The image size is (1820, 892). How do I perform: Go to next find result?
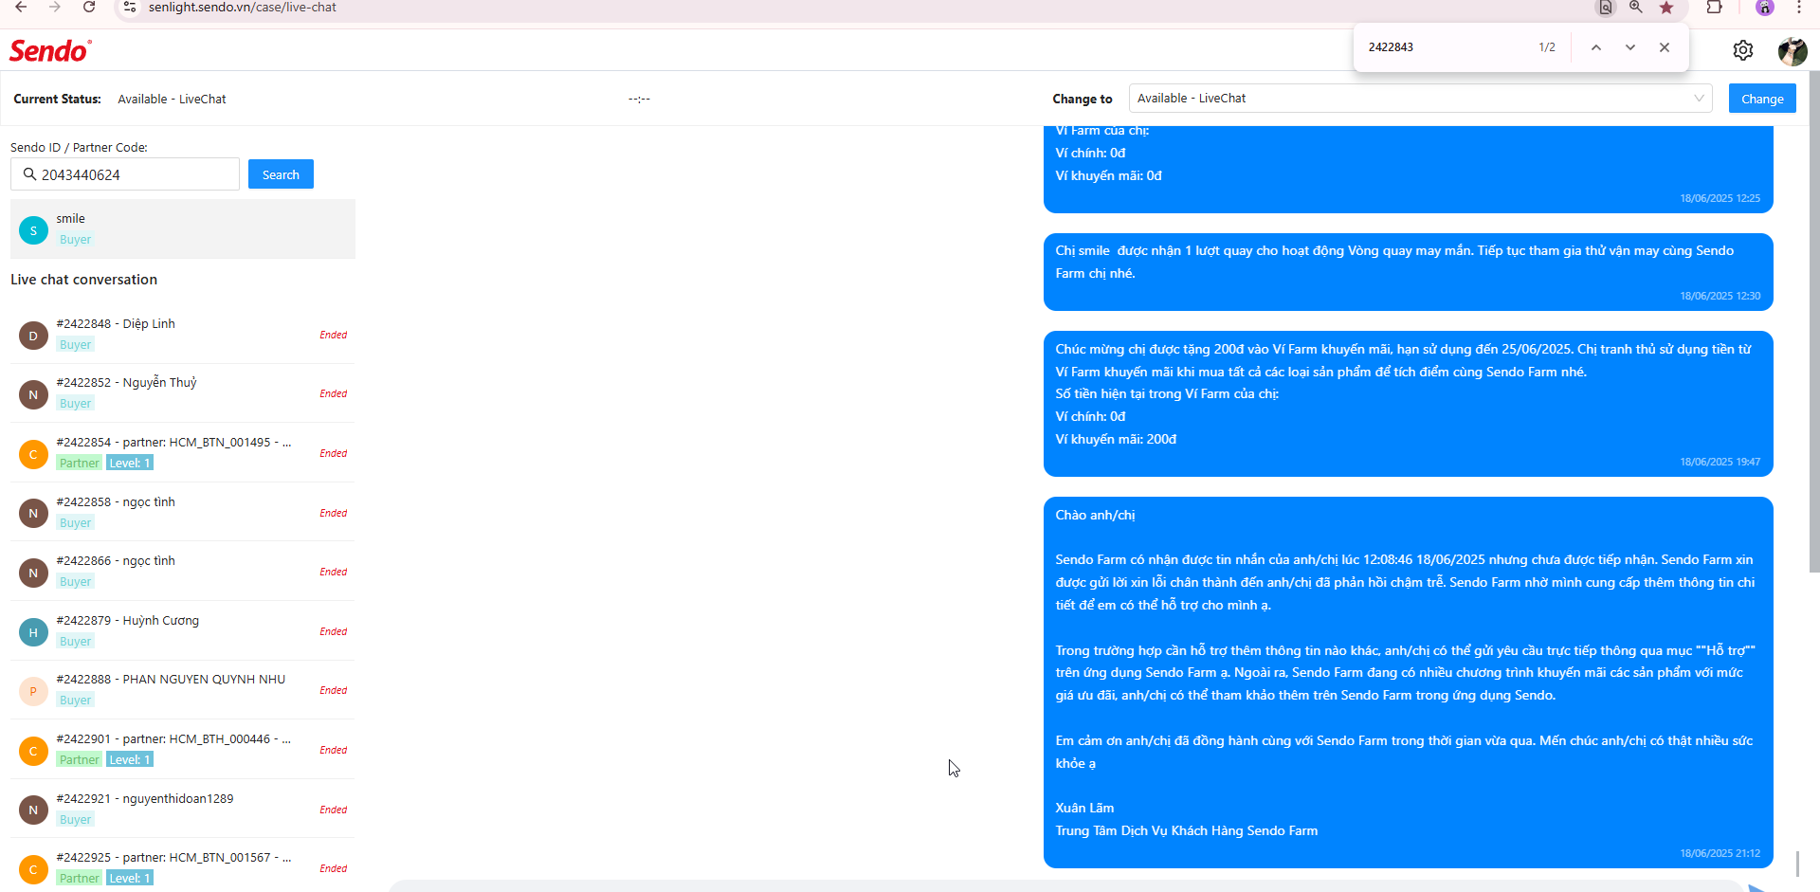[1630, 47]
